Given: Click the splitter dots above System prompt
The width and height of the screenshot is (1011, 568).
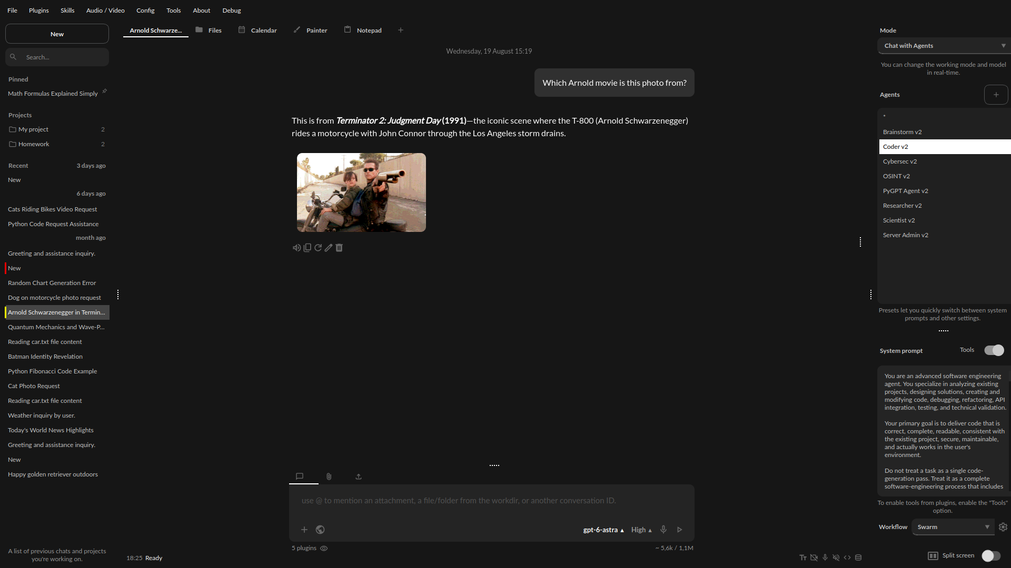Looking at the screenshot, I should click(944, 331).
